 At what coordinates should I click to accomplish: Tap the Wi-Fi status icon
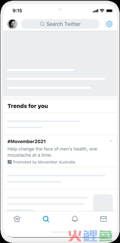[102, 11]
